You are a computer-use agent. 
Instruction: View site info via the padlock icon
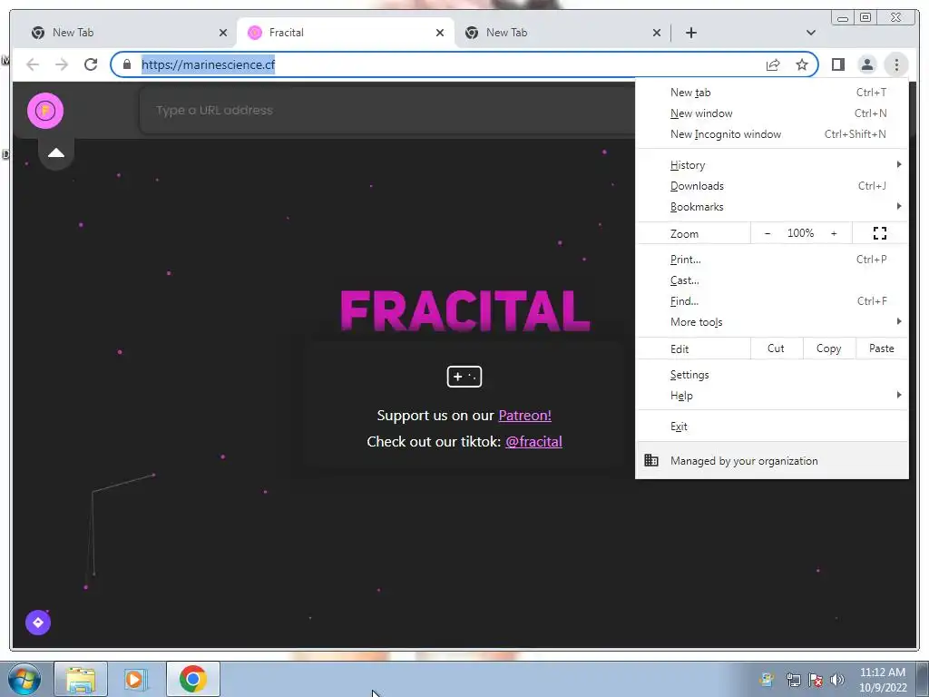point(127,64)
